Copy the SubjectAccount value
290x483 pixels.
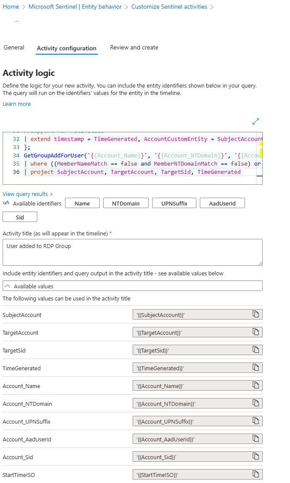[256, 314]
